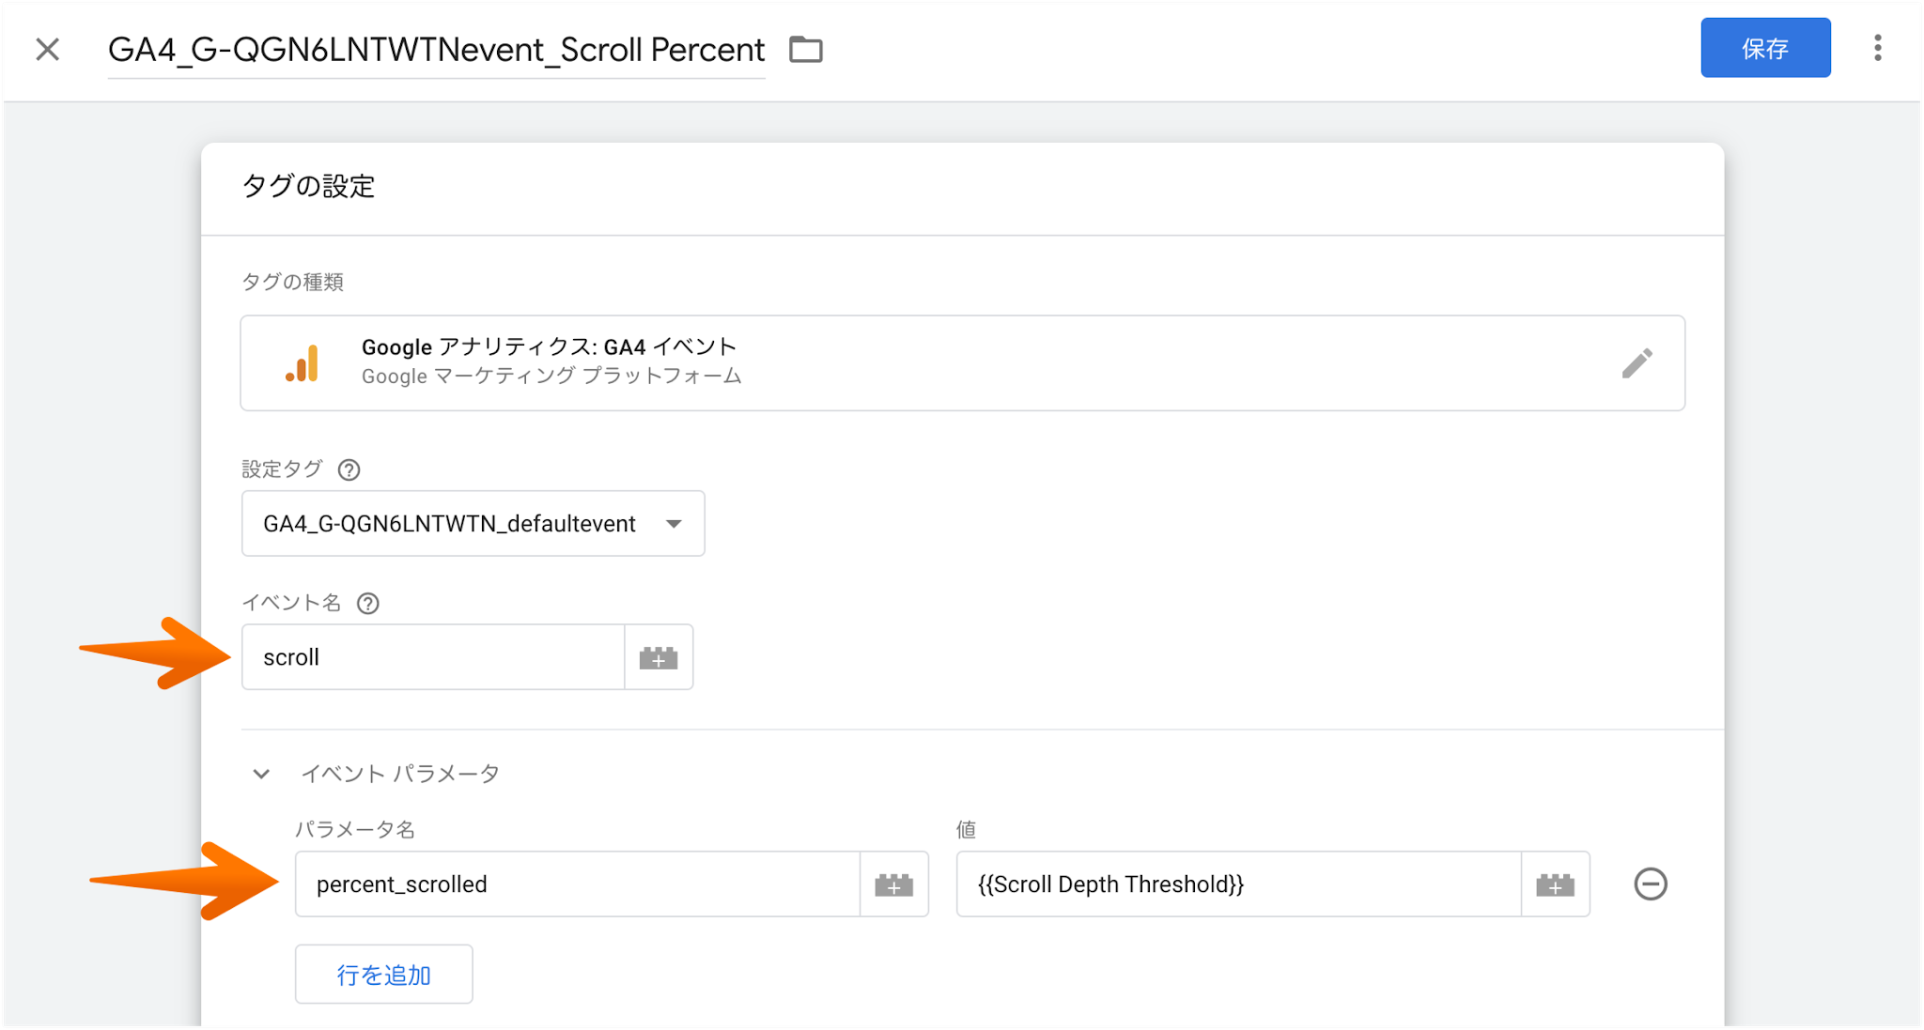Open the GA4_G-QGN6LNTWTN_defaultevent dropdown
The height and width of the screenshot is (1030, 1924).
[473, 523]
